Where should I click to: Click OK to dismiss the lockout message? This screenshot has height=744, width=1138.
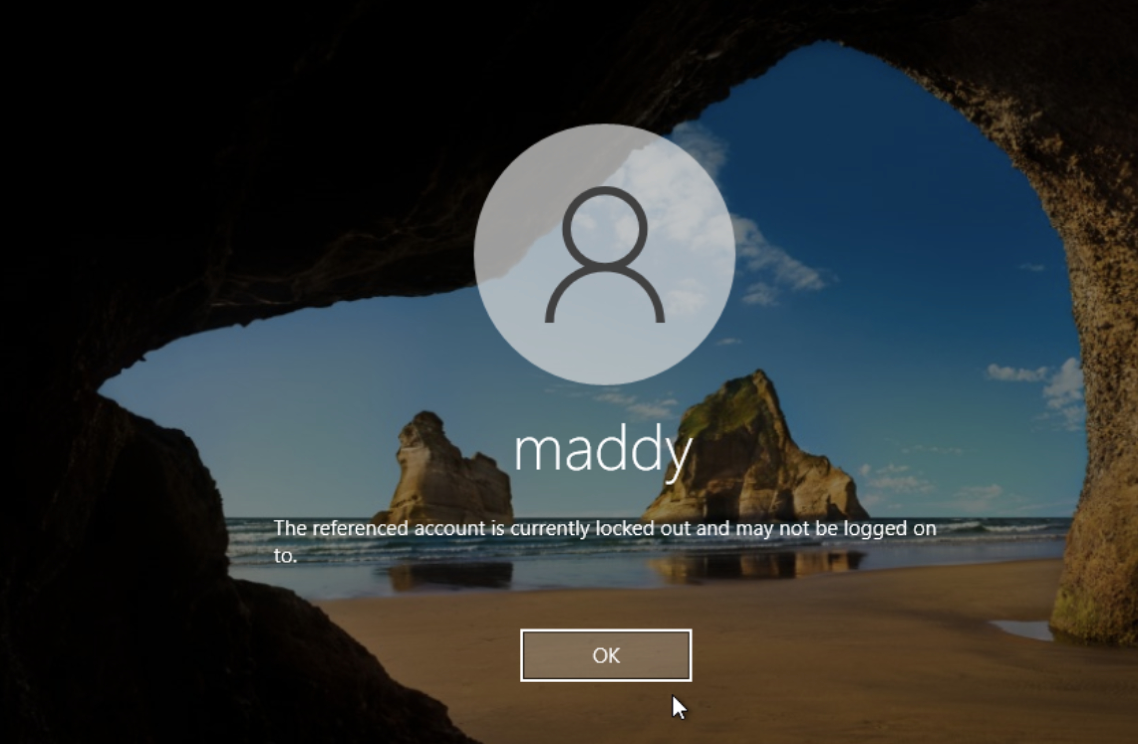(606, 655)
